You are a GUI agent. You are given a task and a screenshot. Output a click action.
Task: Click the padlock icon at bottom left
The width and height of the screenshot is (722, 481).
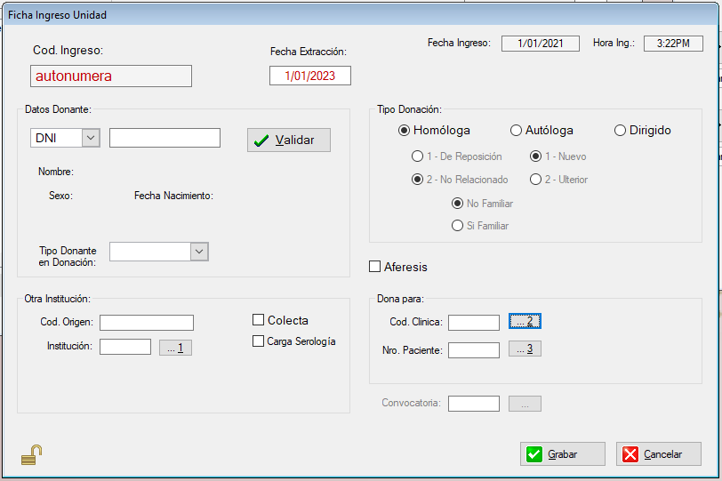coord(32,455)
